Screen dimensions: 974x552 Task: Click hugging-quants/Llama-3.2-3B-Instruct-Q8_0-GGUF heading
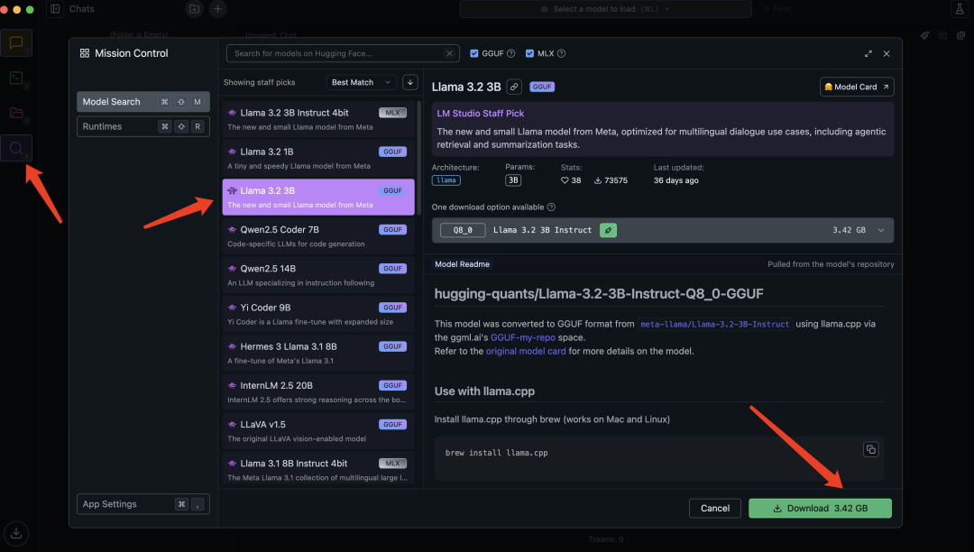[x=599, y=294]
